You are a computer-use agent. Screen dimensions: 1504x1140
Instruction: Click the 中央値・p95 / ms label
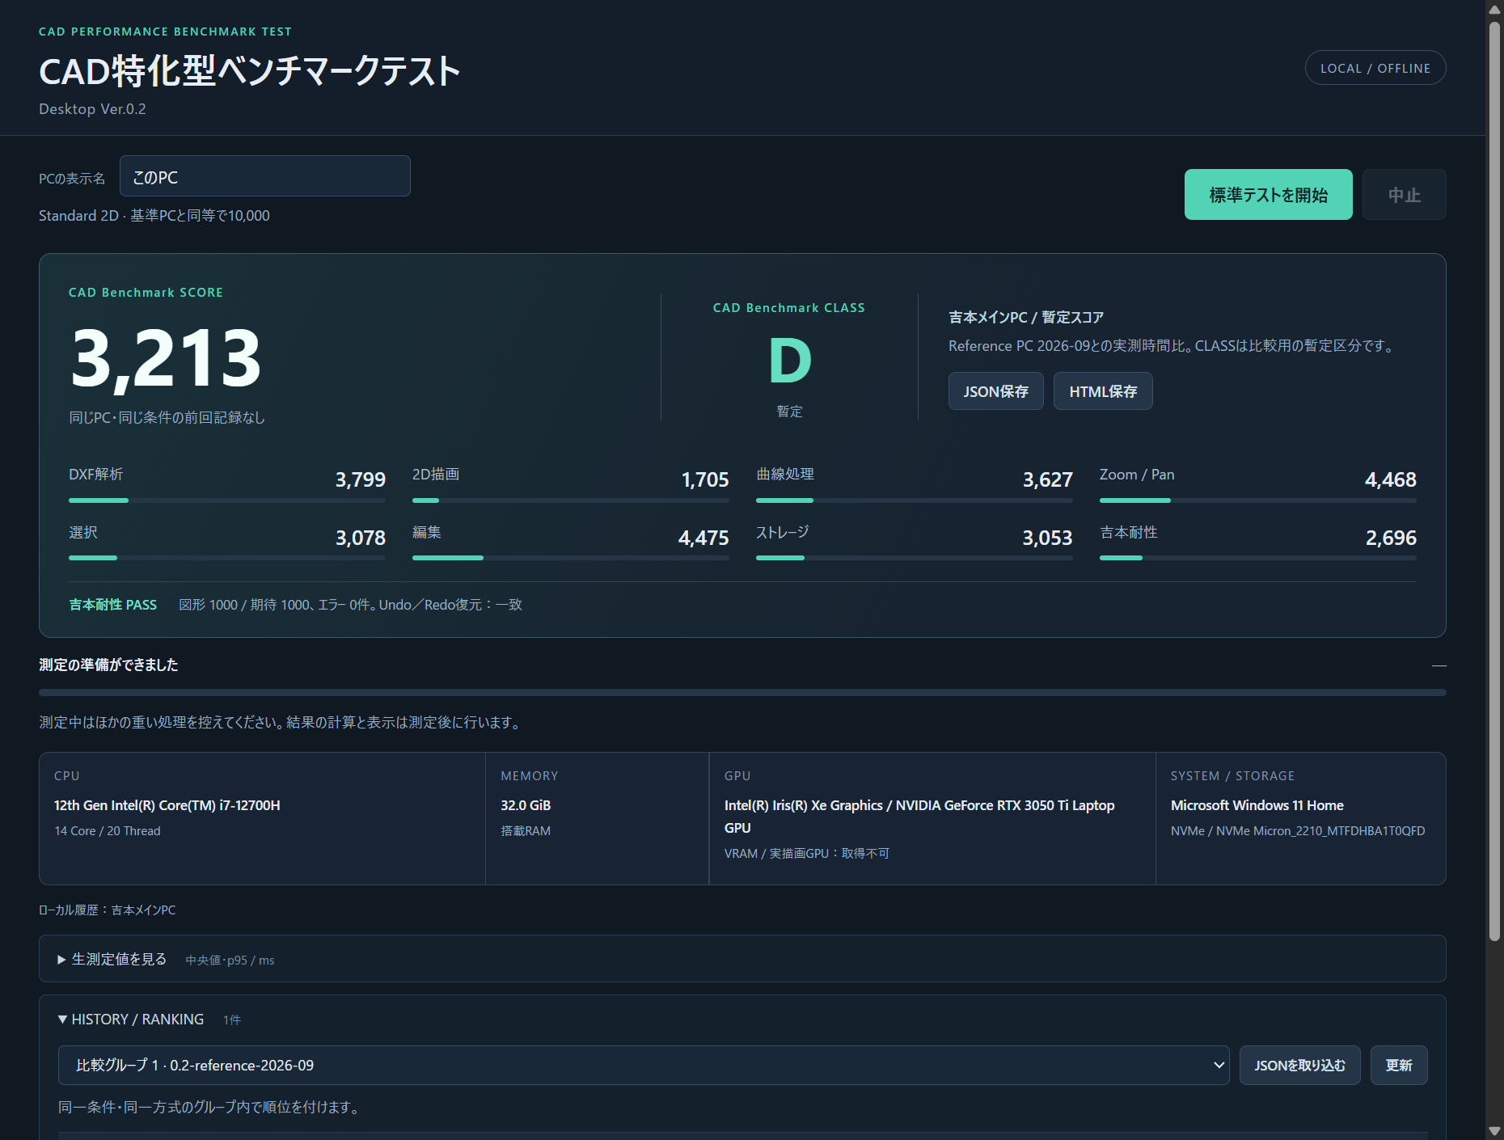click(x=230, y=961)
